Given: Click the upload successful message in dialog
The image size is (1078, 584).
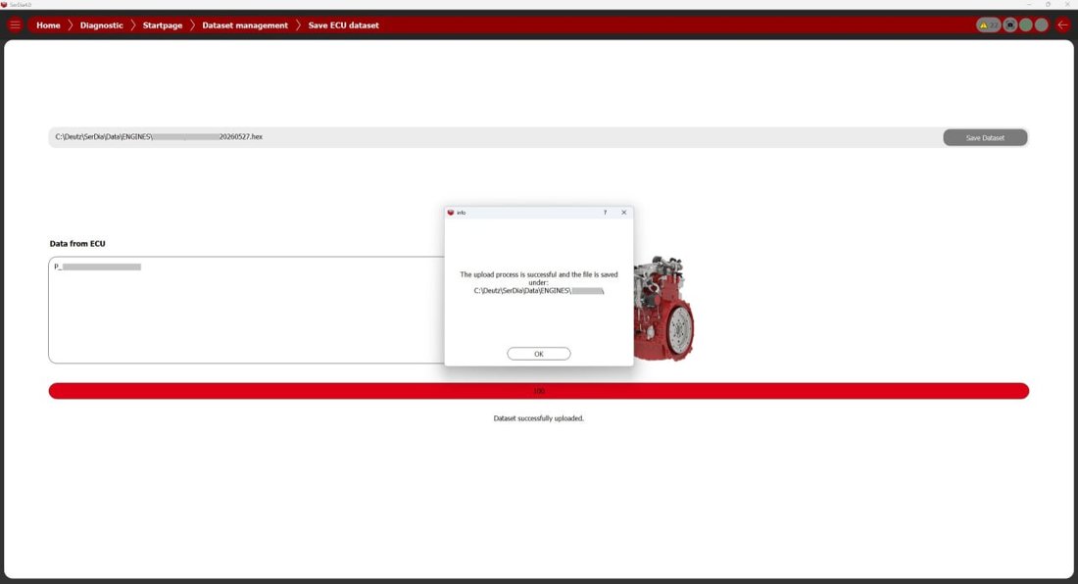Looking at the screenshot, I should pyautogui.click(x=538, y=282).
